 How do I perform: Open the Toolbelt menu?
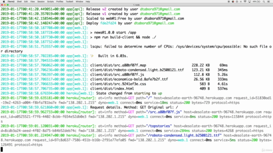69,2
